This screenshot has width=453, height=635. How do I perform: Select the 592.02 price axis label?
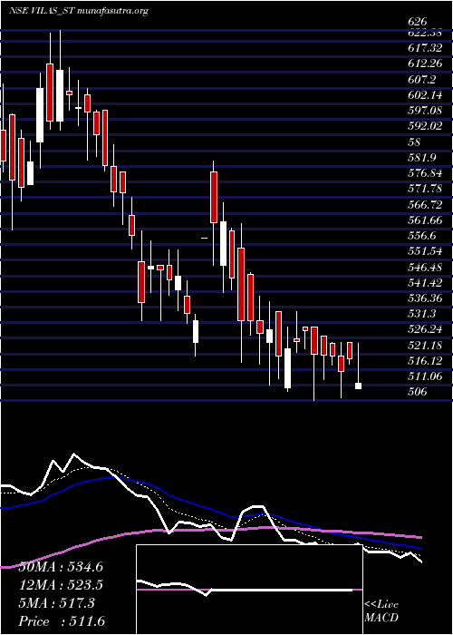(x=425, y=126)
